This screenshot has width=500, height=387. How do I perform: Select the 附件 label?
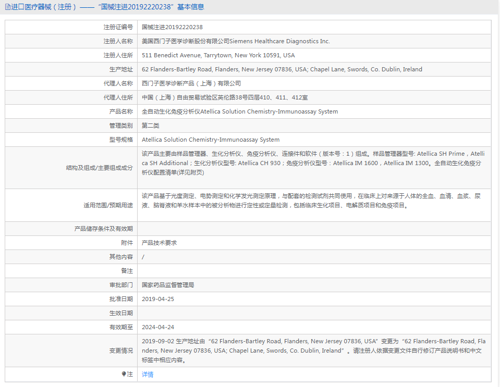click(127, 242)
